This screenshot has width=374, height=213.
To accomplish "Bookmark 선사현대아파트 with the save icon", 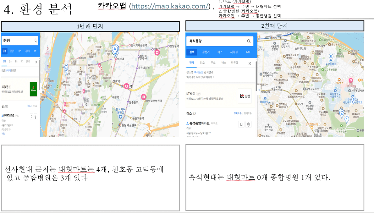I will pyautogui.click(x=32, y=117).
